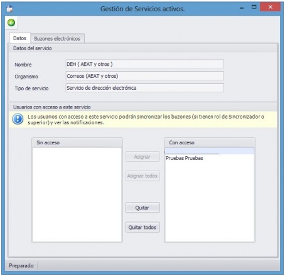Click the Tipo de servicio field
Screen dimensions: 285x276
[x=144, y=88]
